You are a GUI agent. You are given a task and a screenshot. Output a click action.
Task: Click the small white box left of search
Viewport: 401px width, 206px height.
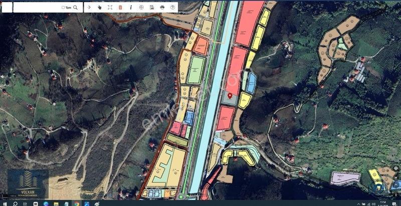click(7, 7)
